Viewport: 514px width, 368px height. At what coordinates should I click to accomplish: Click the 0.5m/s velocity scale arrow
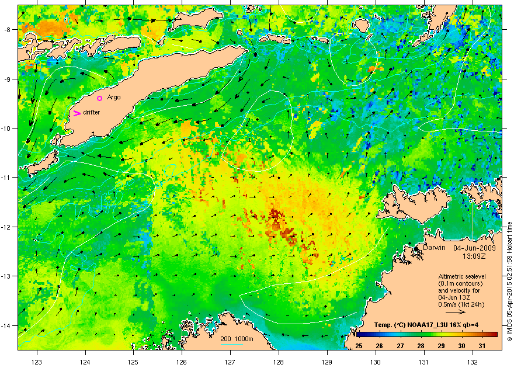[456, 313]
